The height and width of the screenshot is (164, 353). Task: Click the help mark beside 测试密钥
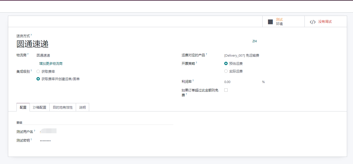(x=31, y=139)
